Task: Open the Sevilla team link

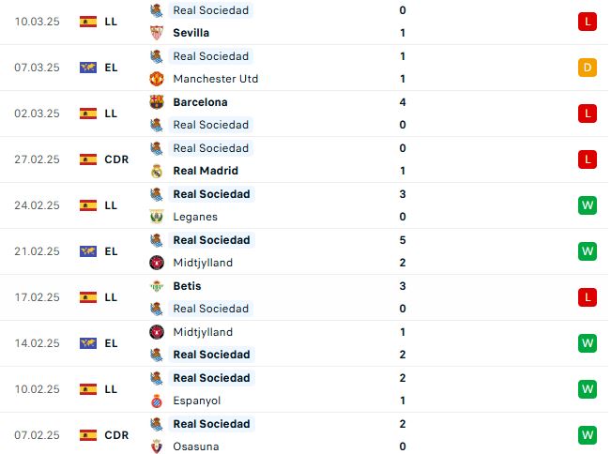Action: click(x=191, y=33)
